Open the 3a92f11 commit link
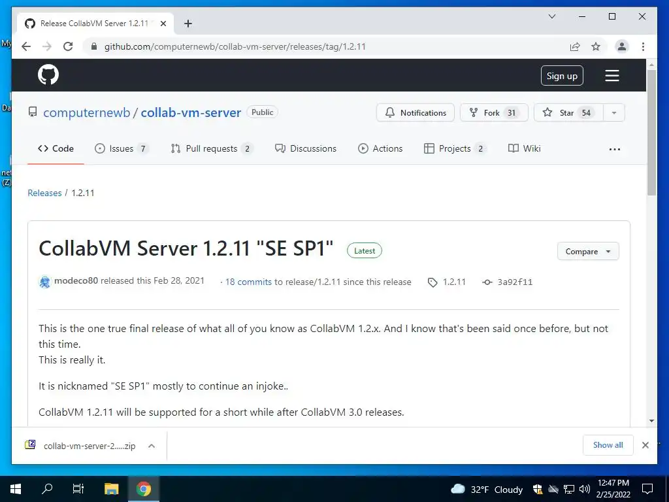The height and width of the screenshot is (502, 669). pos(515,282)
